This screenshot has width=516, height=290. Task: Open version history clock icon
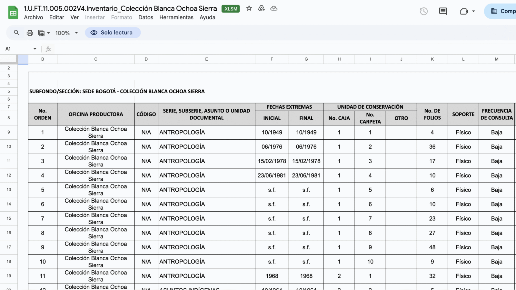click(x=423, y=11)
